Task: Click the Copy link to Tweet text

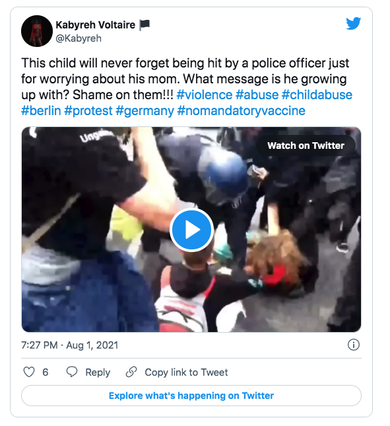Action: click(x=186, y=372)
